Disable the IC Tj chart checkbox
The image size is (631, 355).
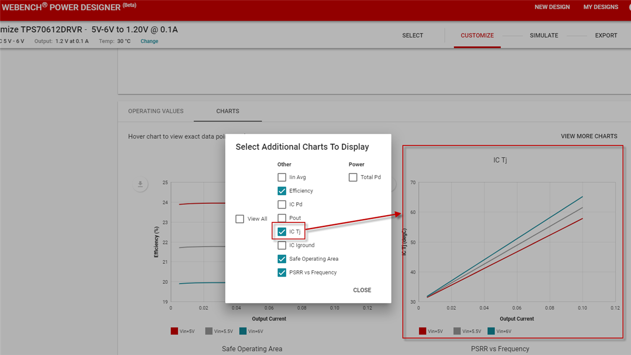click(x=282, y=231)
